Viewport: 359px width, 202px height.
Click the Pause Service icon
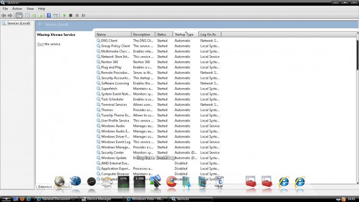point(77,15)
